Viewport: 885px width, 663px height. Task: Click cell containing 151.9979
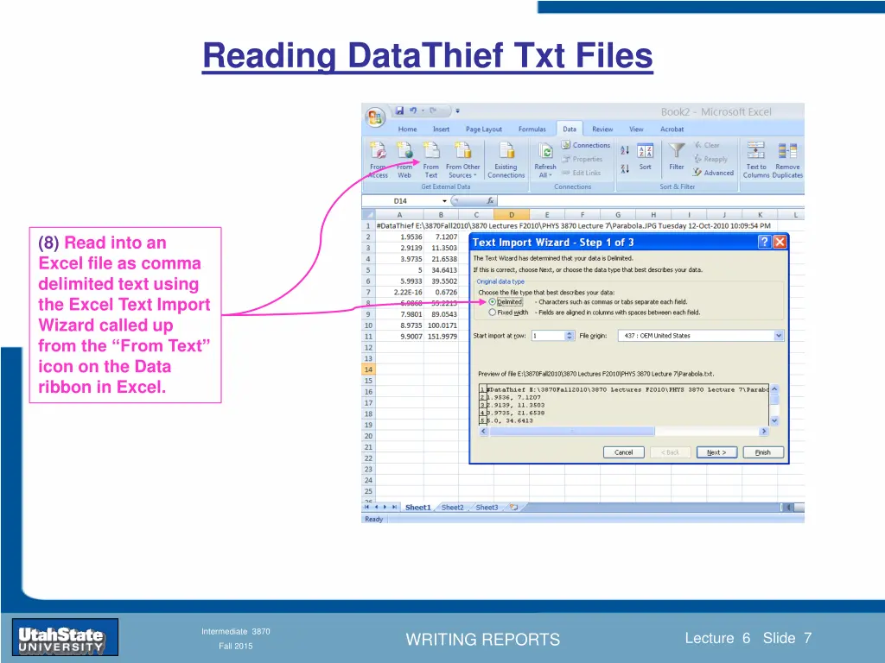tap(441, 337)
